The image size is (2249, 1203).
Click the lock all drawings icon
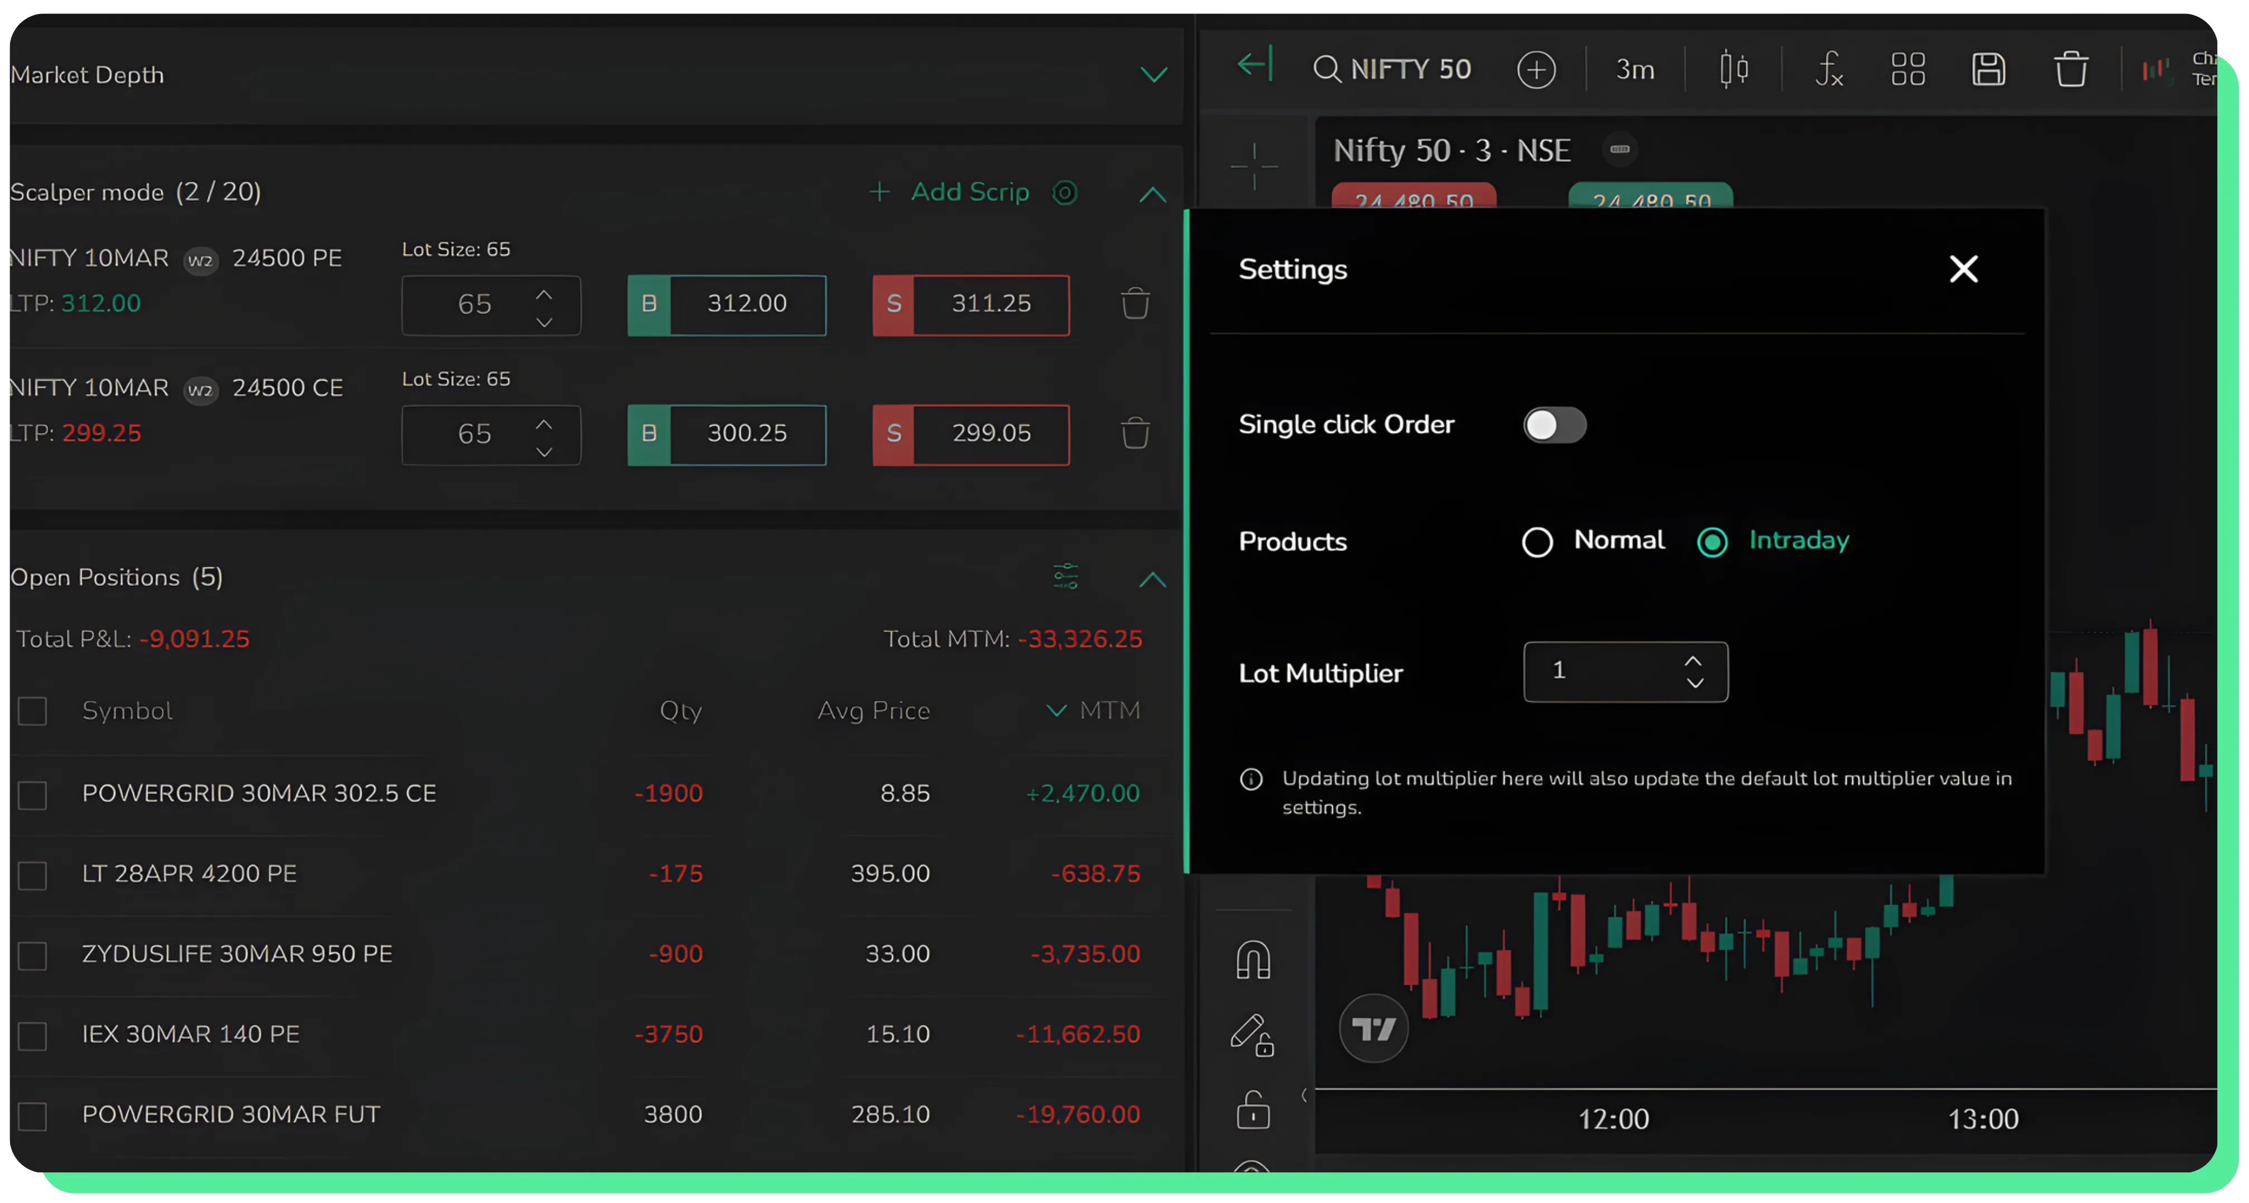click(x=1253, y=1110)
